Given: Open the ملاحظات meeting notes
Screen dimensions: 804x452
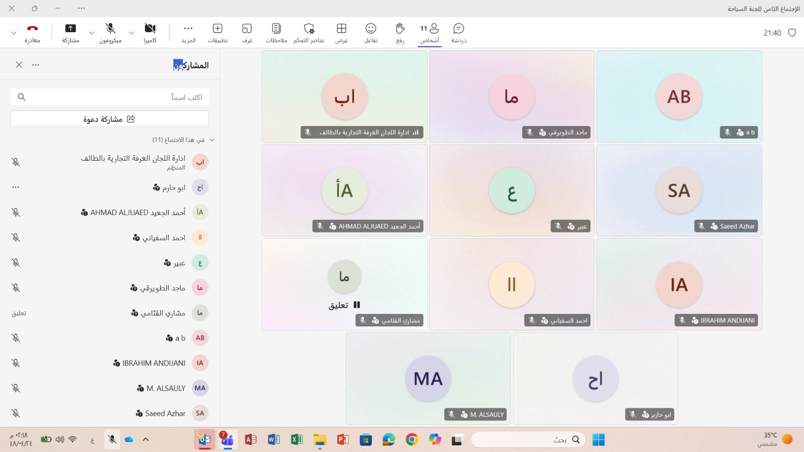Looking at the screenshot, I should pos(276,33).
